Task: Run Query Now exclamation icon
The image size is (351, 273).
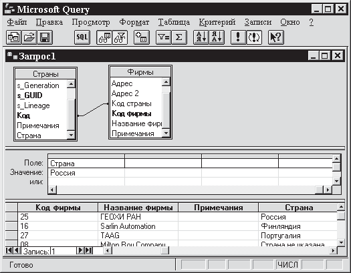Action: 239,37
